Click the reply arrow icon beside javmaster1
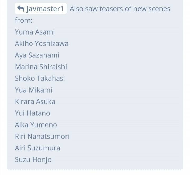190x175 pixels. pyautogui.click(x=21, y=9)
